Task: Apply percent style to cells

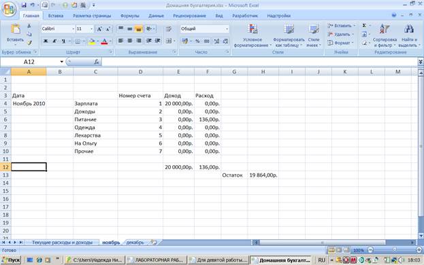Action: [x=197, y=41]
